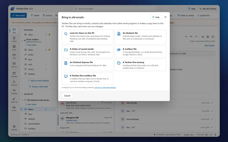Choose A folder of saved emails option

click(x=87, y=51)
